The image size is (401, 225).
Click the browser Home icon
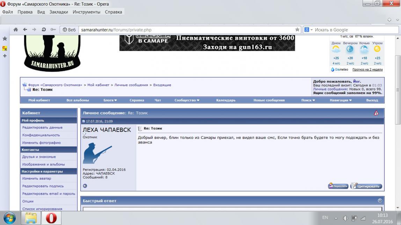pos(16,30)
